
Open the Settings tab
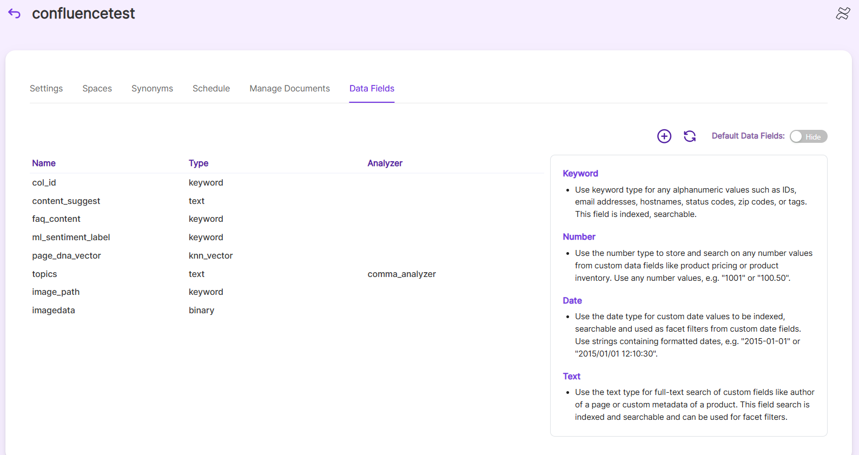[46, 88]
